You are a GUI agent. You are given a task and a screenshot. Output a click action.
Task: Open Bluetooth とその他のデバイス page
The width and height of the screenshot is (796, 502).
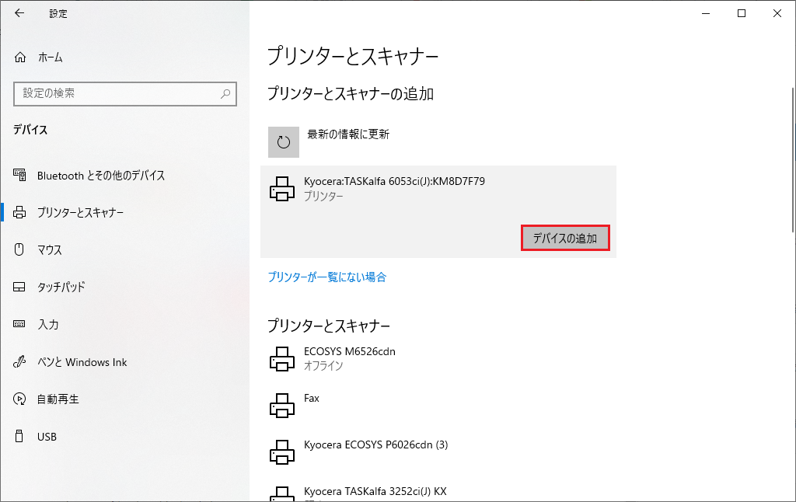coord(101,176)
